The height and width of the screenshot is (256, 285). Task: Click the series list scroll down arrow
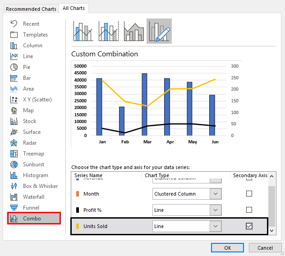(x=272, y=231)
